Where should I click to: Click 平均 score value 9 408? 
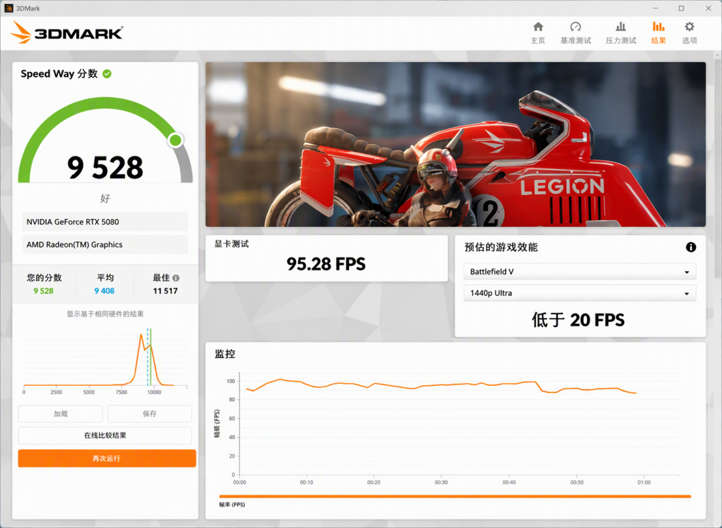point(104,290)
